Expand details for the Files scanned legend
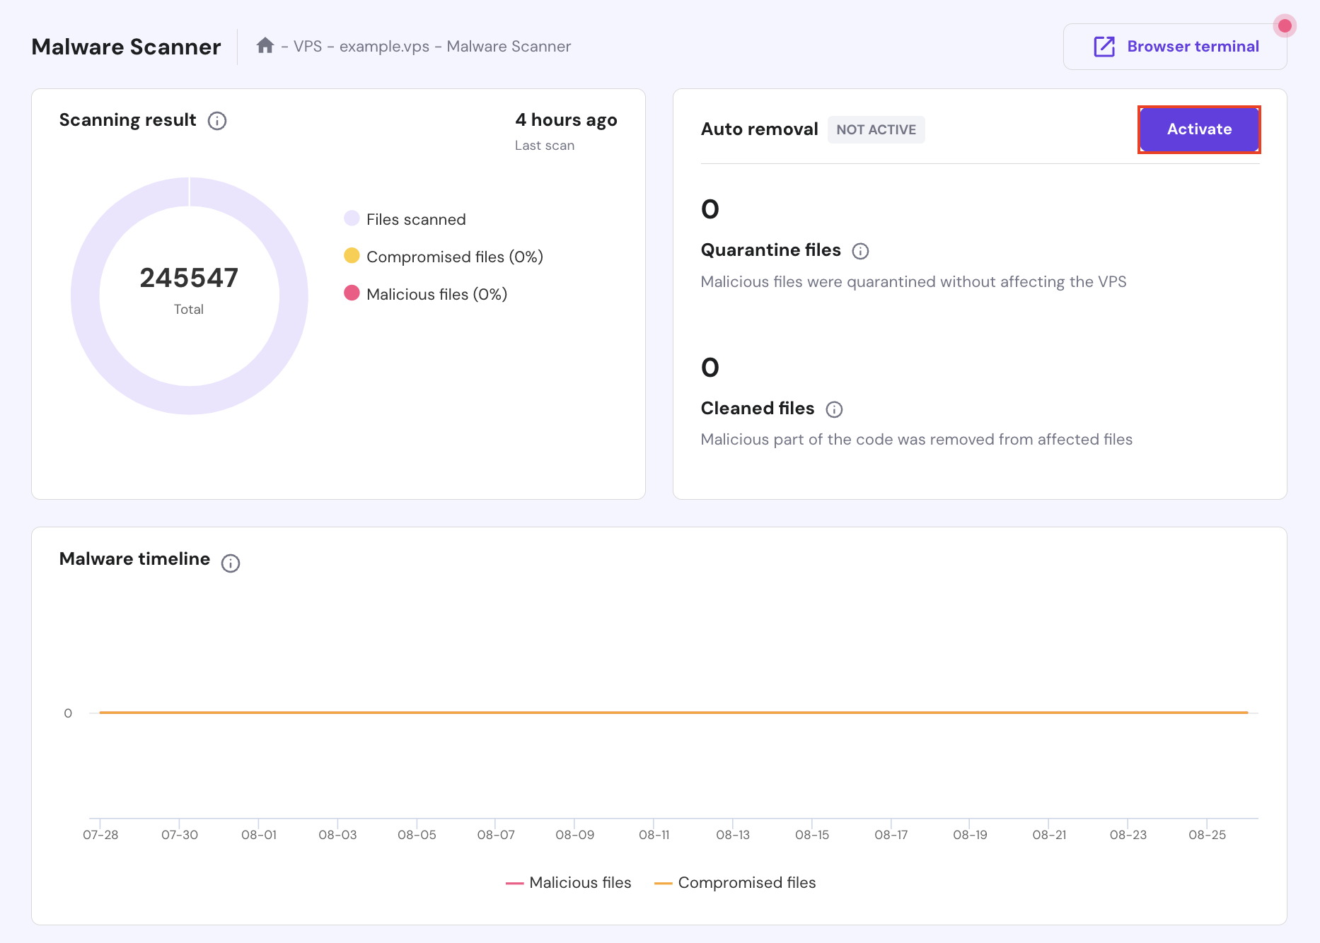 [x=416, y=219]
